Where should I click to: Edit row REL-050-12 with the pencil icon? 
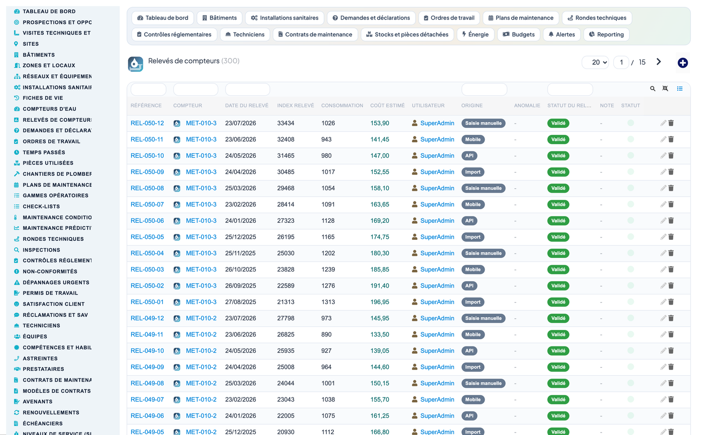pos(663,123)
